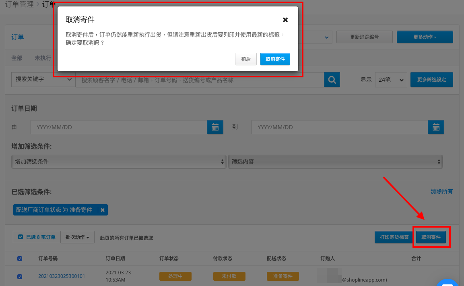Open the 筛选内容 select box

point(335,162)
